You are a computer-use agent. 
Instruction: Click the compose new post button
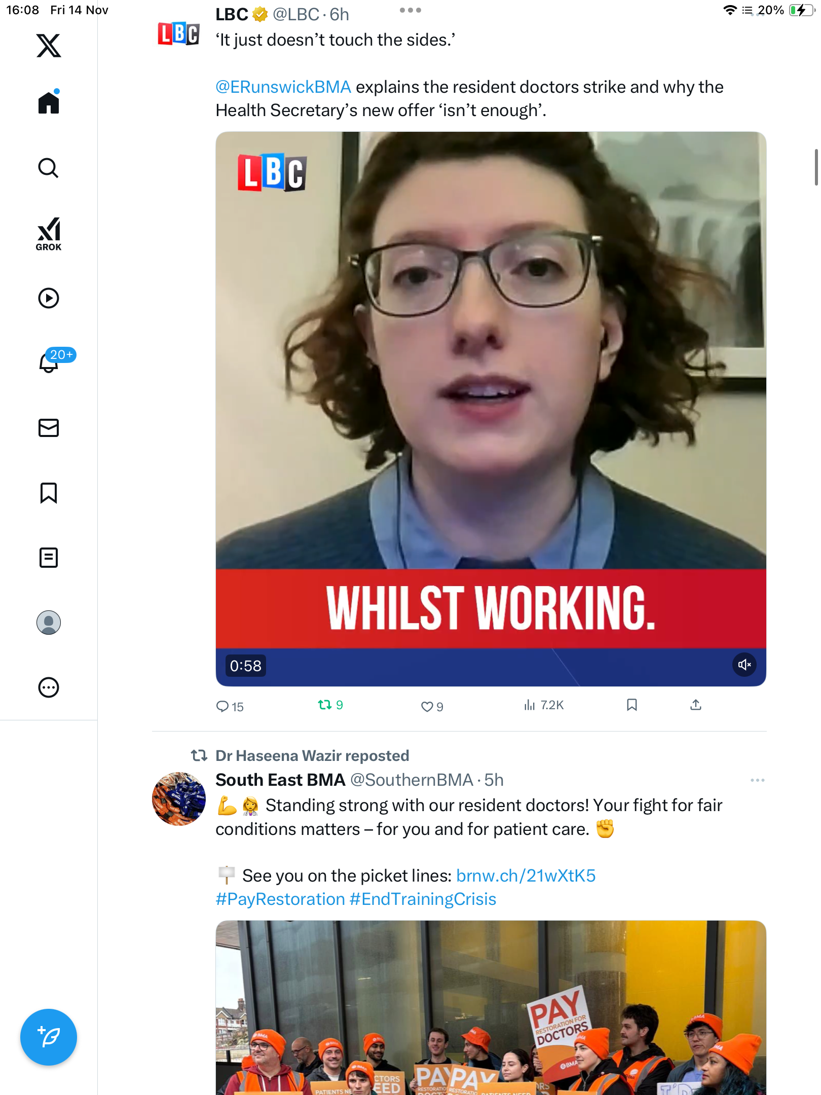pyautogui.click(x=49, y=1037)
